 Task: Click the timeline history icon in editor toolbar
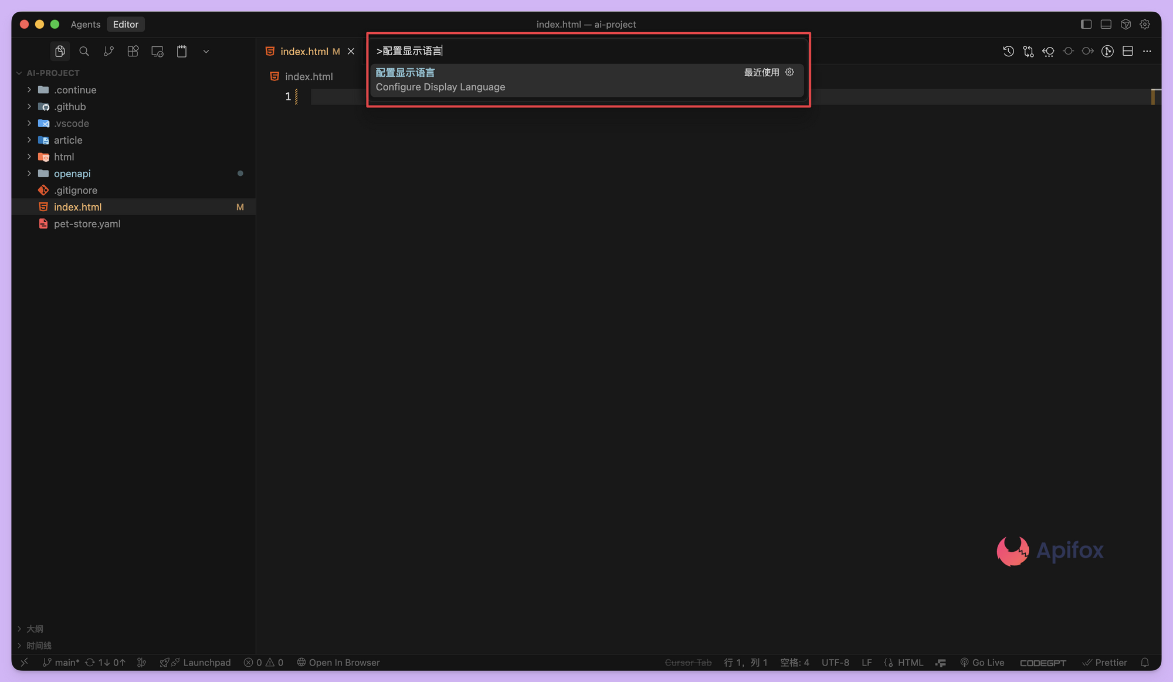[x=1008, y=52]
